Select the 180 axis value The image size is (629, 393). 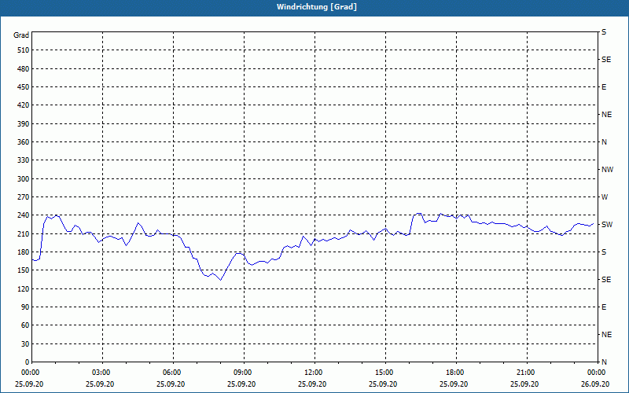[x=24, y=252]
